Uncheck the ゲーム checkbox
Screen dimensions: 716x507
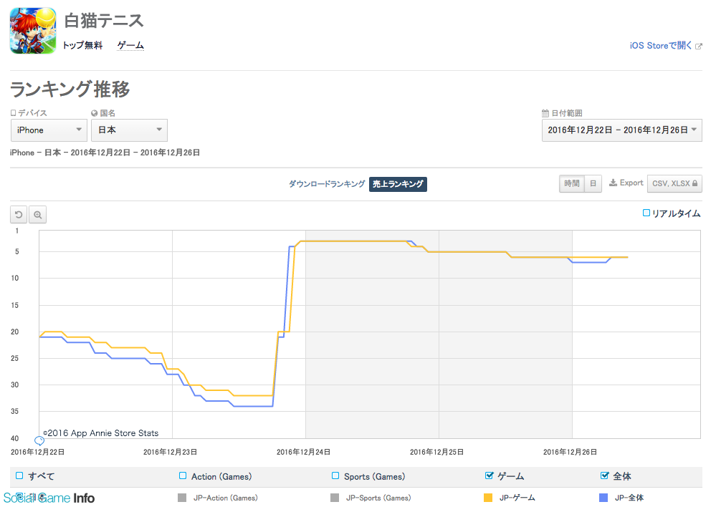tap(489, 475)
